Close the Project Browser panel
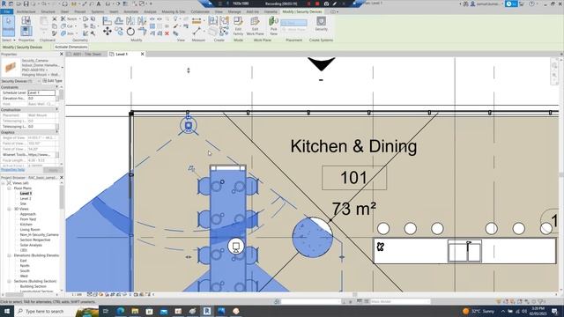The width and height of the screenshot is (564, 317). [61, 178]
